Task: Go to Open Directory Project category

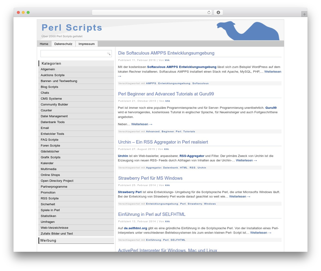Action: click(x=76, y=181)
